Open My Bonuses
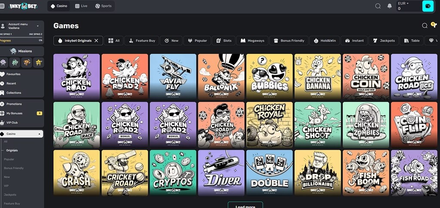440x208 pixels. (x=14, y=113)
